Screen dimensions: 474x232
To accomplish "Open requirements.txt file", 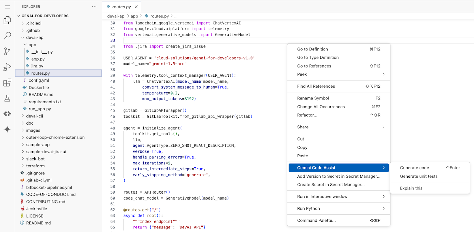I will tap(58, 102).
